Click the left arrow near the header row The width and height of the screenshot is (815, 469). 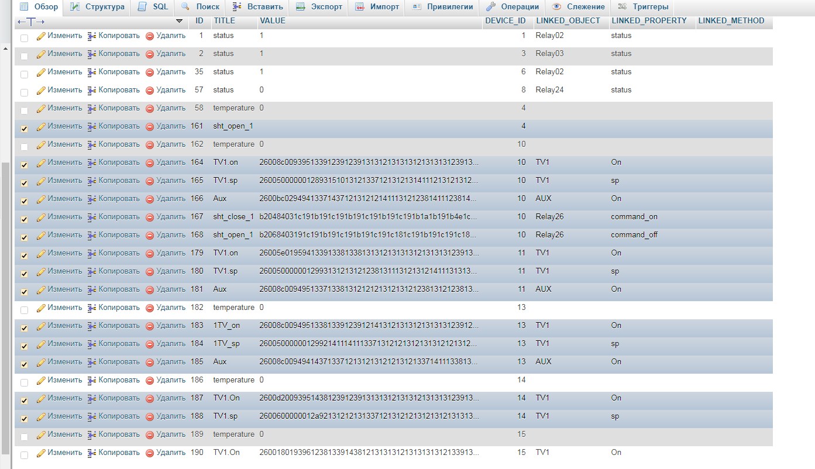click(x=20, y=20)
